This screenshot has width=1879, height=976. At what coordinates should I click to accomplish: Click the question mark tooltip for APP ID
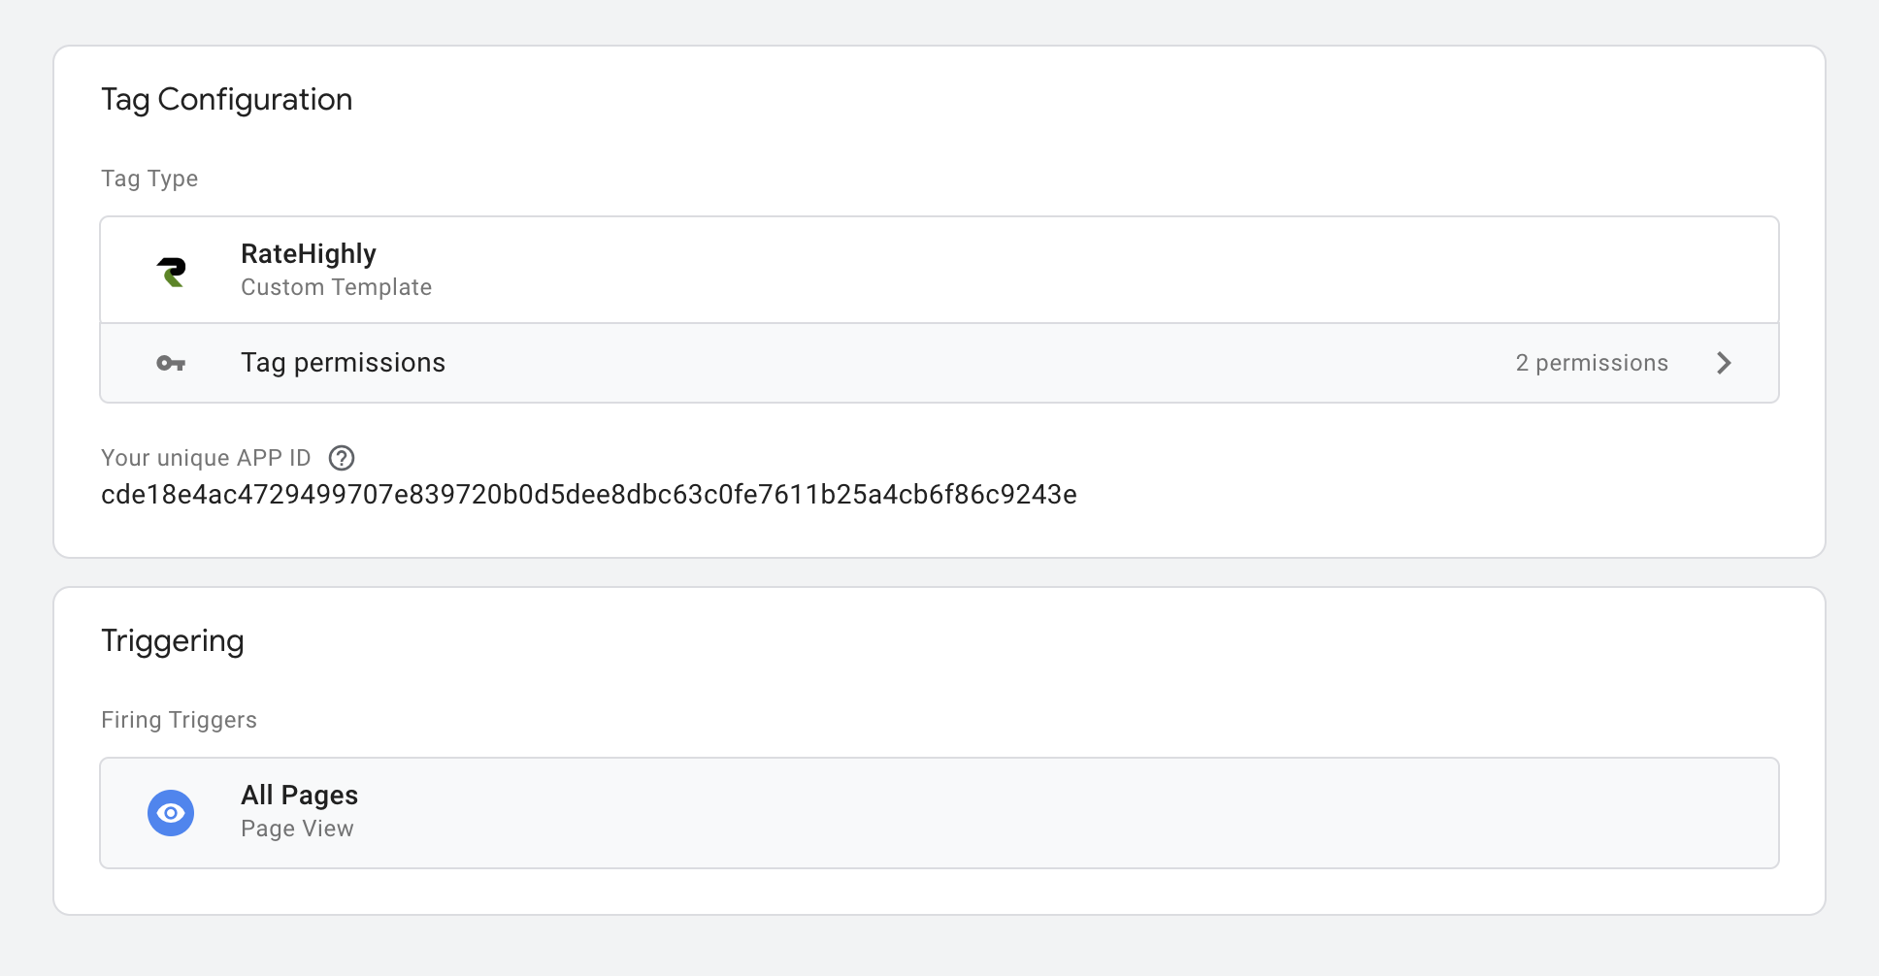[342, 457]
